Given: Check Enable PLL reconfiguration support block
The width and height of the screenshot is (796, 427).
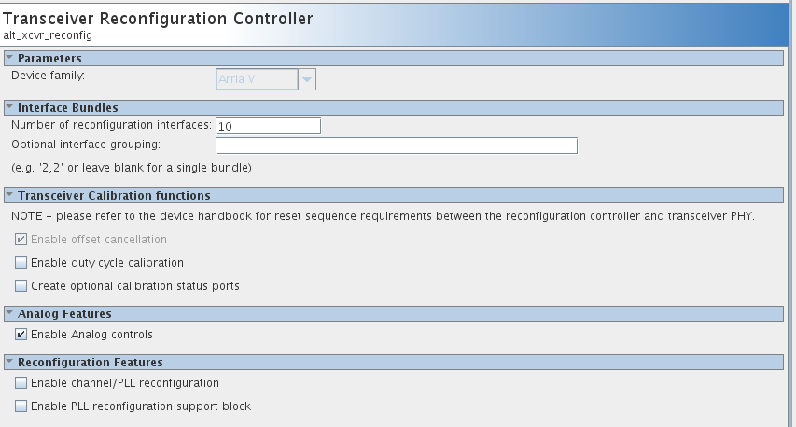Looking at the screenshot, I should [21, 406].
